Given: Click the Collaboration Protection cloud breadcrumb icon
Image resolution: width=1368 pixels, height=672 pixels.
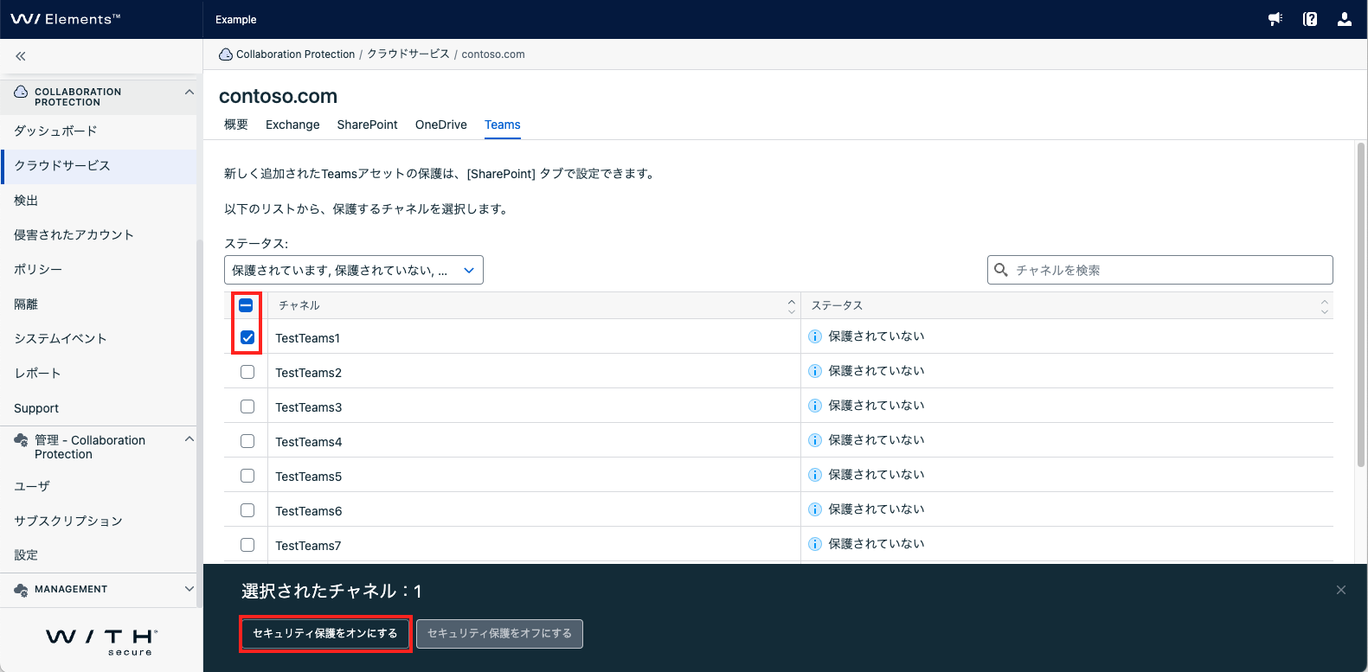Looking at the screenshot, I should coord(226,54).
